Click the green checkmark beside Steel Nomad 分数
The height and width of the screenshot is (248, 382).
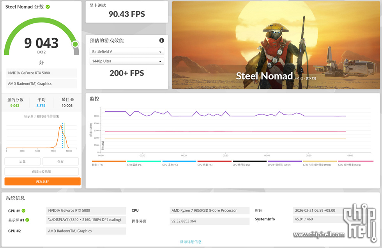[48, 7]
